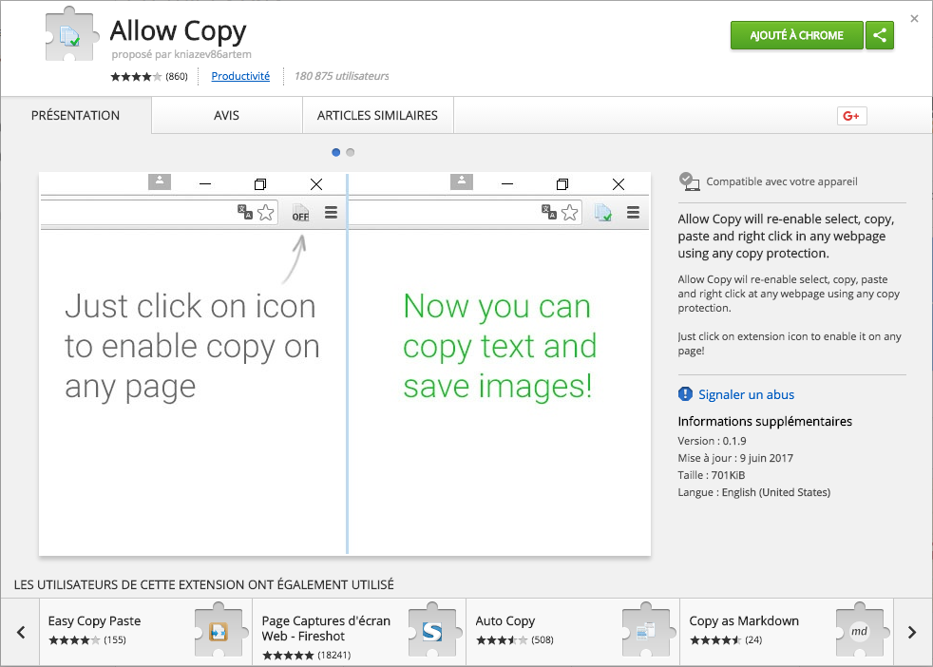Click the enabled Allow Copy icon in right screenshot
This screenshot has width=933, height=667.
[602, 213]
